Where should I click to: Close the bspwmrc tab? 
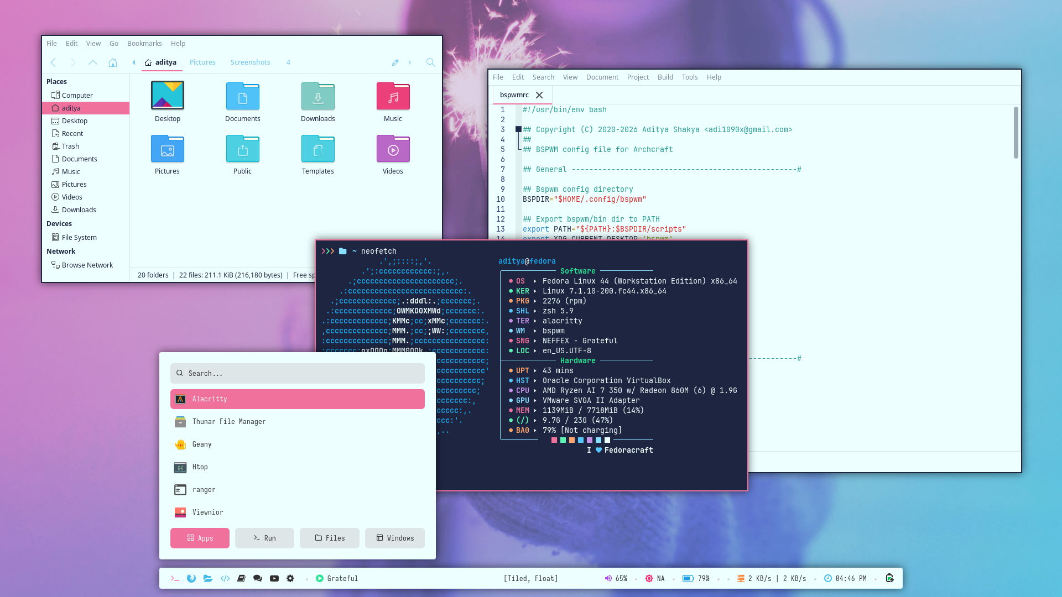tap(539, 95)
